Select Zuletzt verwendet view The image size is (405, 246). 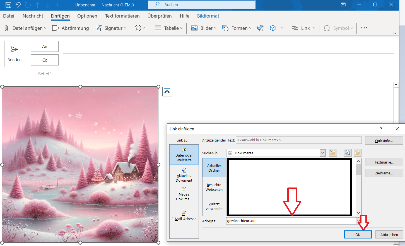[x=214, y=206]
